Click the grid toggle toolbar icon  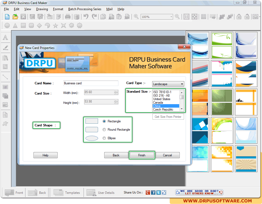204,17
